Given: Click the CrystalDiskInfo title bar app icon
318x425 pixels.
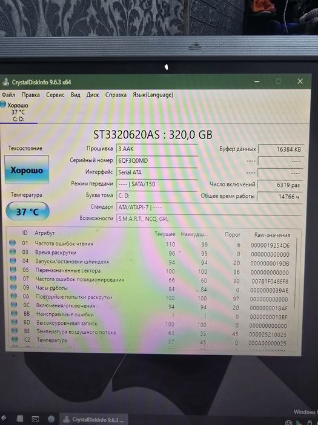Looking at the screenshot, I should point(5,82).
